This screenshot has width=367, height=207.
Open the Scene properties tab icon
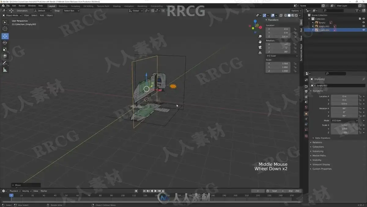pyautogui.click(x=306, y=102)
